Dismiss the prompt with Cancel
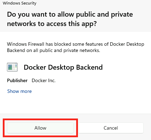This screenshot has height=140, width=151. (x=111, y=128)
